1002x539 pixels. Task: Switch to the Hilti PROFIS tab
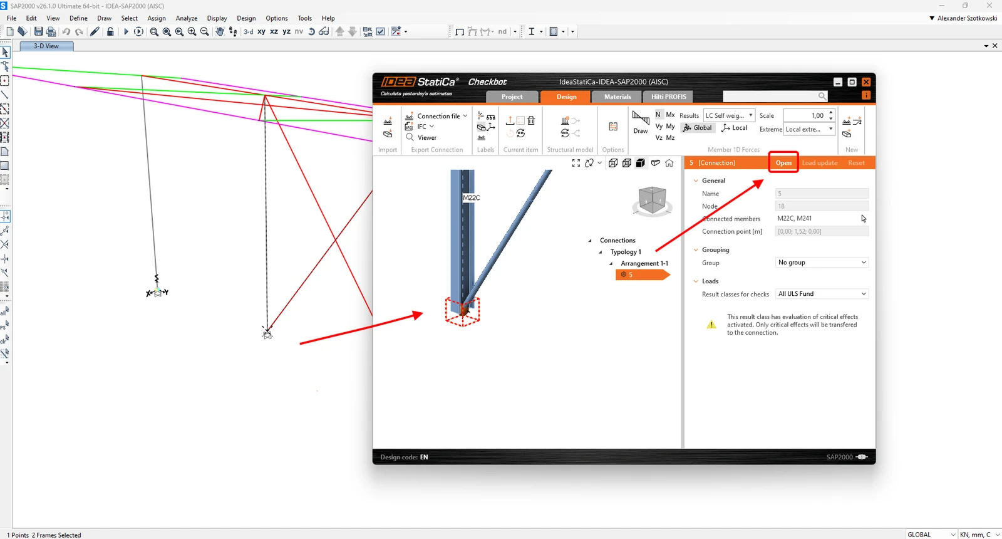(x=669, y=97)
